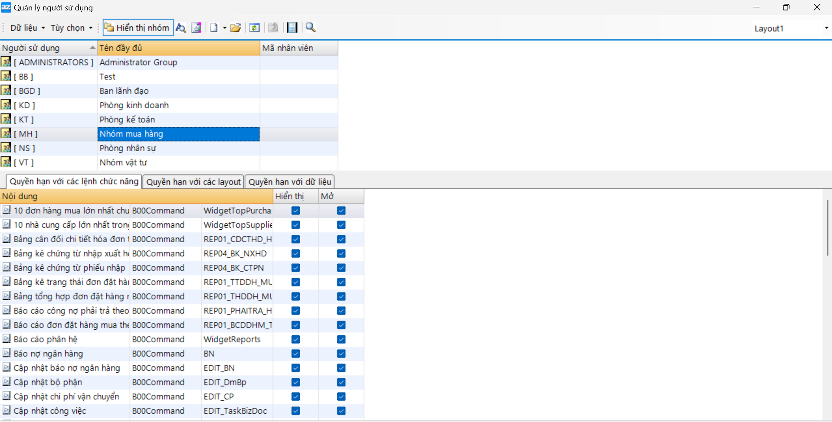Open the calculator icon in toolbar
This screenshot has height=422, width=832.
click(x=292, y=28)
